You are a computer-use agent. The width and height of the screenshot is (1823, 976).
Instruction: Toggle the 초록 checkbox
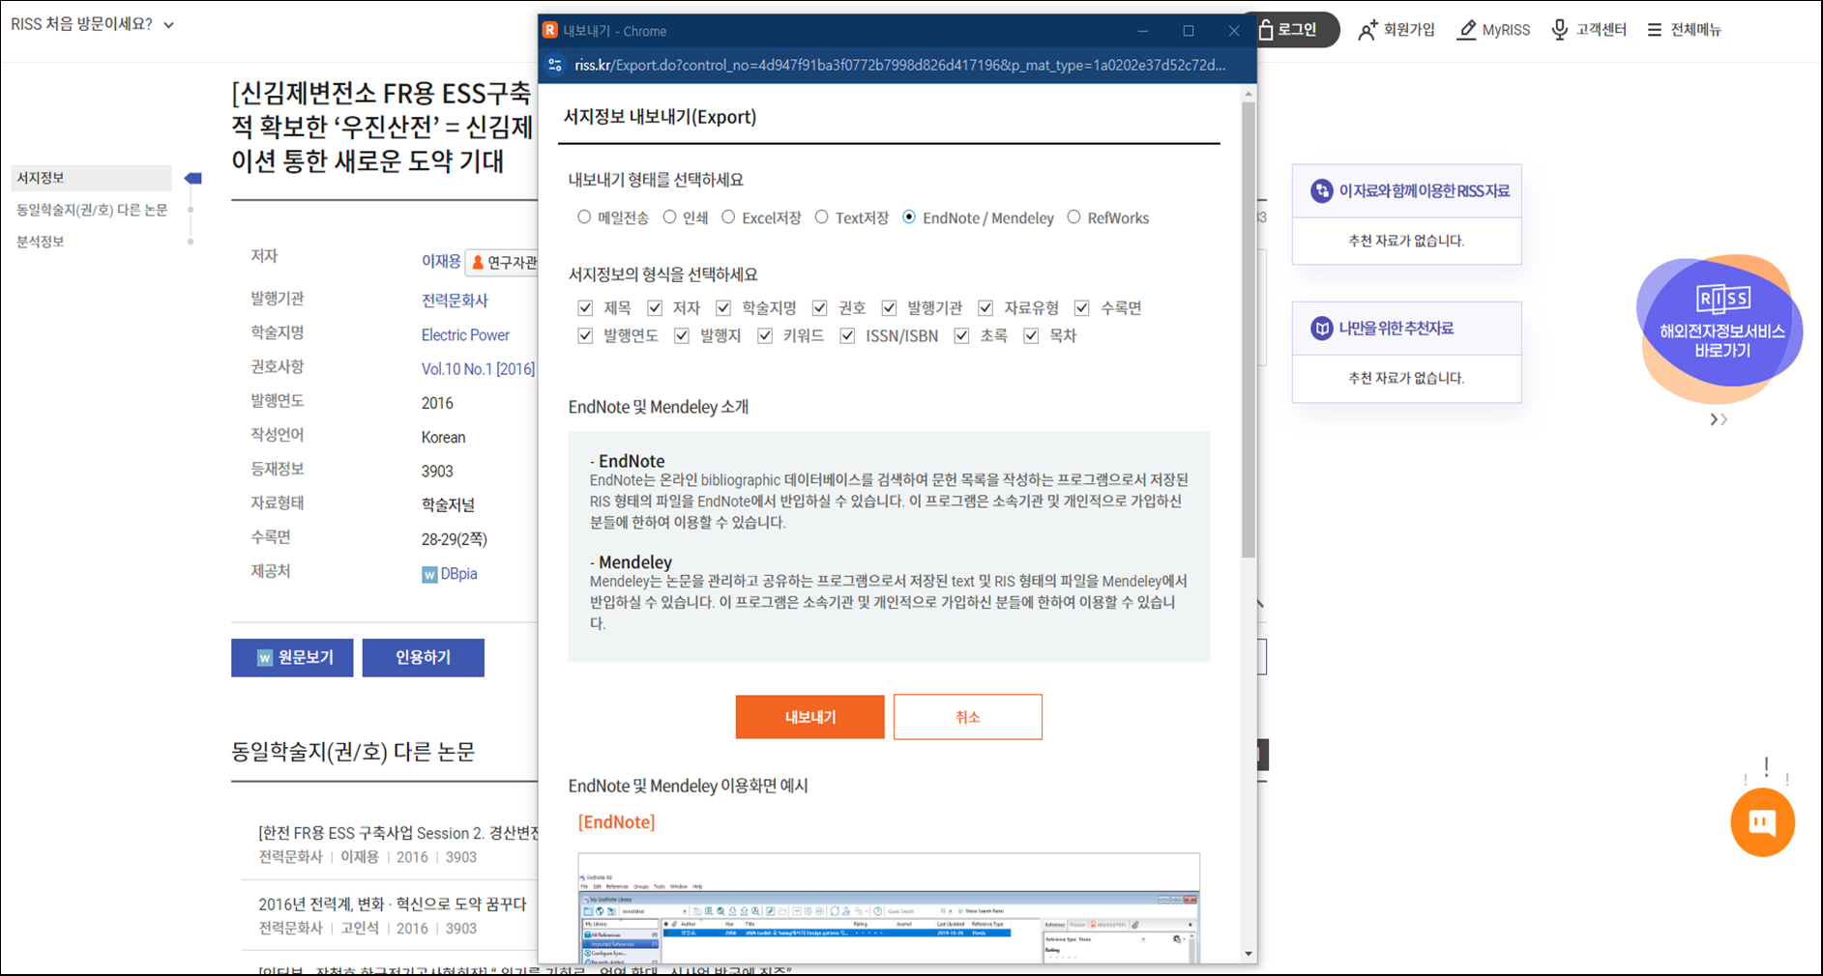(961, 335)
